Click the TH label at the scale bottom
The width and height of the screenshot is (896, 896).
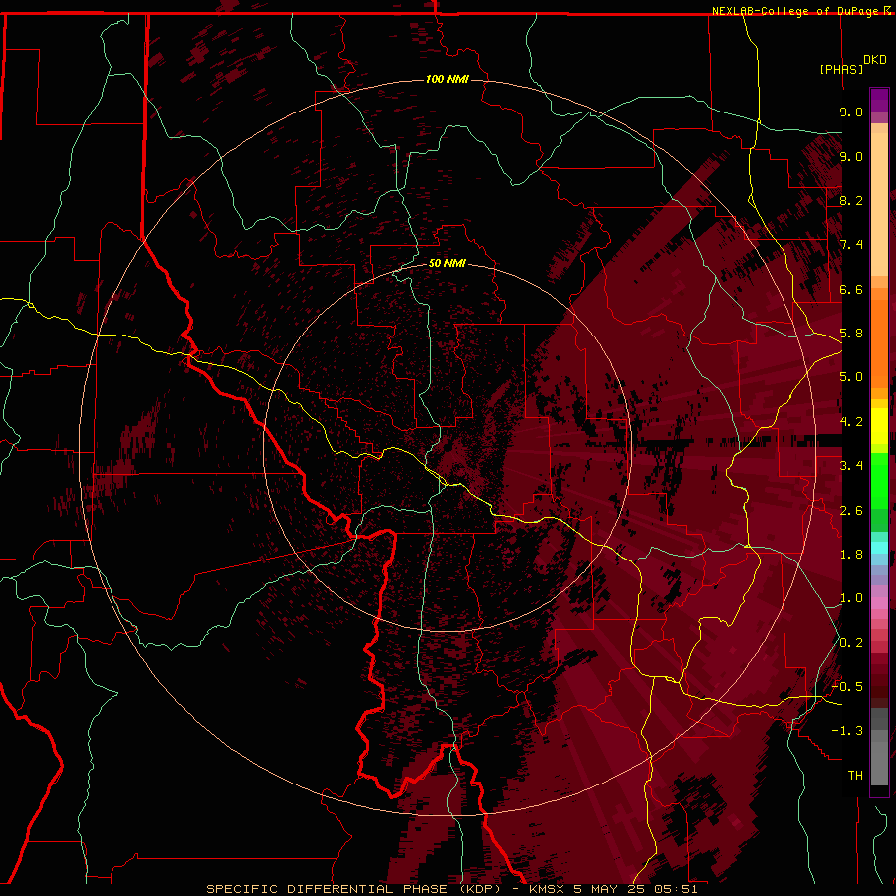[855, 776]
